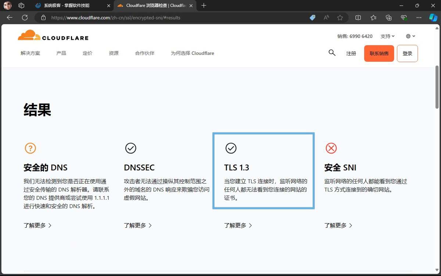Click 了解更多 under DNSSEC
441x276 pixels.
click(138, 225)
